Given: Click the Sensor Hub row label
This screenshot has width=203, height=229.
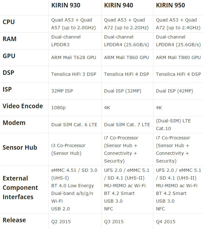Looking at the screenshot, I should (x=20, y=147).
